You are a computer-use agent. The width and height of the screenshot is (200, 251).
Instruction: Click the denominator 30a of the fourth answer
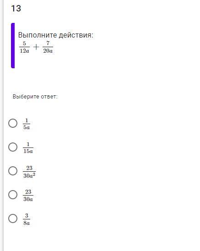(28, 199)
